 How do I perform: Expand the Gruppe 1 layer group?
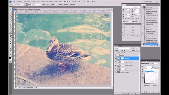click(117, 53)
